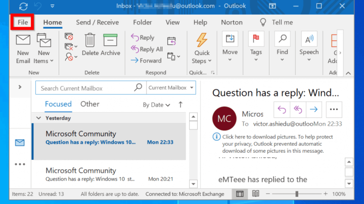Open the View ribbon tab
Viewport: 364px width, 204px height.
point(172,22)
